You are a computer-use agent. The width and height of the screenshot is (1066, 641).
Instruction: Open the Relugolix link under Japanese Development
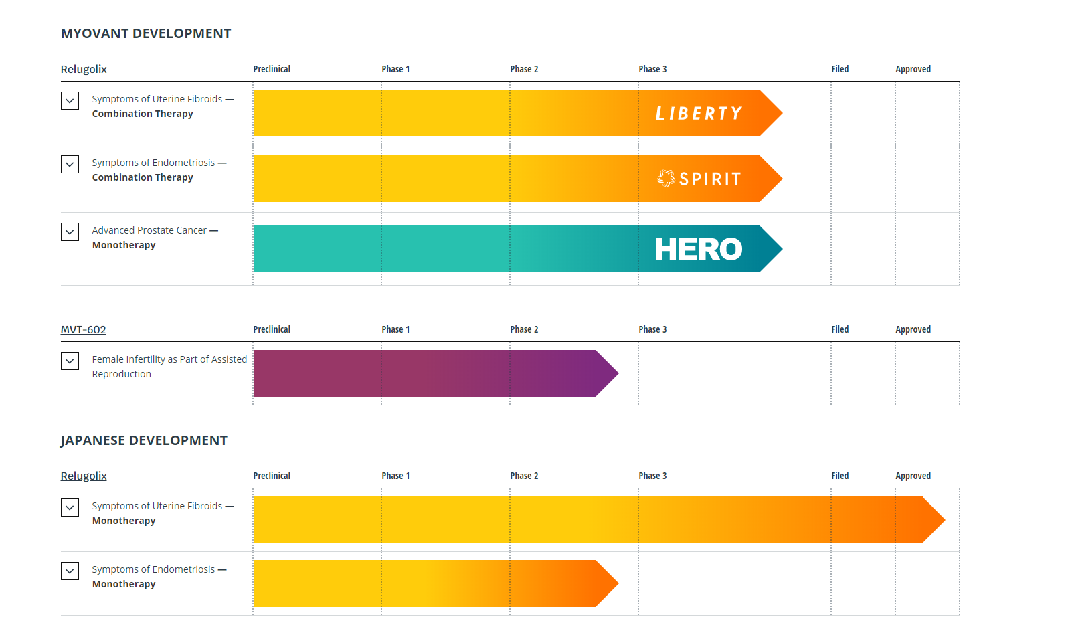point(84,476)
